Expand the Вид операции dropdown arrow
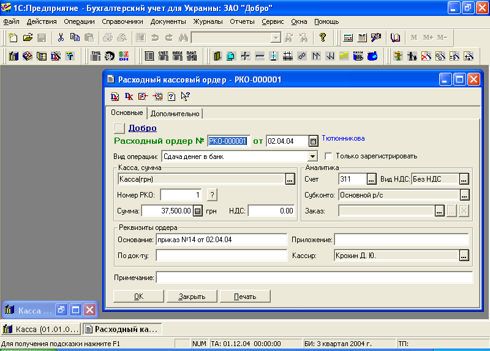Screen dimensions: 490x351 pyautogui.click(x=312, y=157)
